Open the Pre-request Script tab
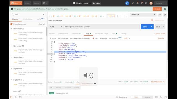The height and width of the screenshot is (99, 177). tap(101, 34)
